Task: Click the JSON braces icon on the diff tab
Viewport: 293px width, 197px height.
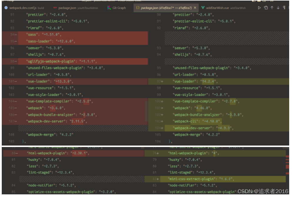Action: coord(138,8)
